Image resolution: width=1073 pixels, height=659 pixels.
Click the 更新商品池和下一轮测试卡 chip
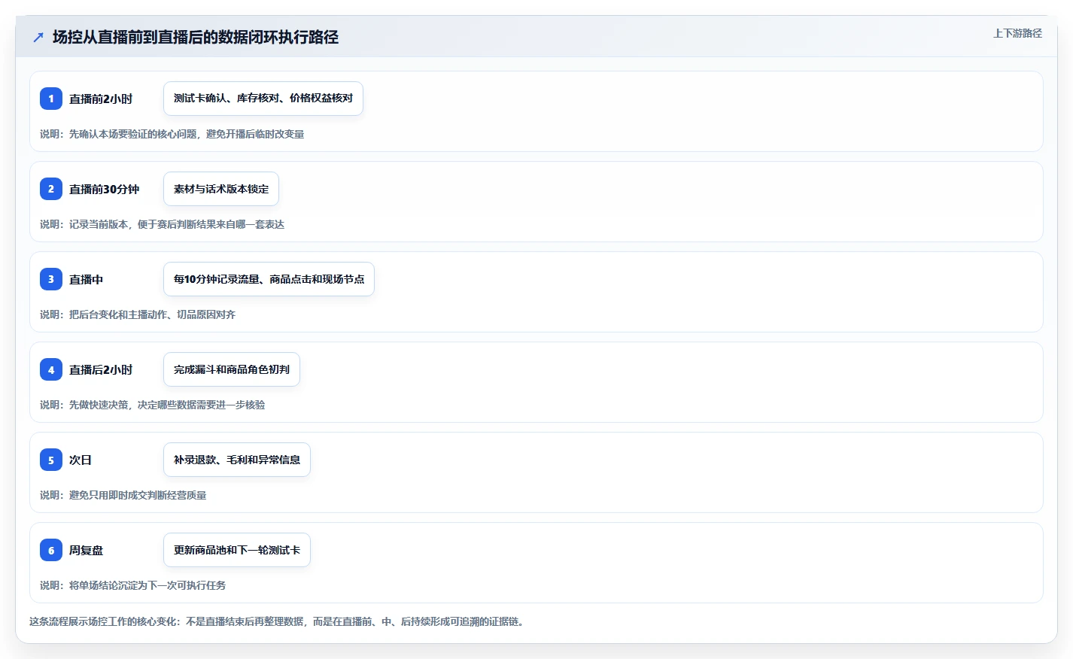pyautogui.click(x=237, y=550)
